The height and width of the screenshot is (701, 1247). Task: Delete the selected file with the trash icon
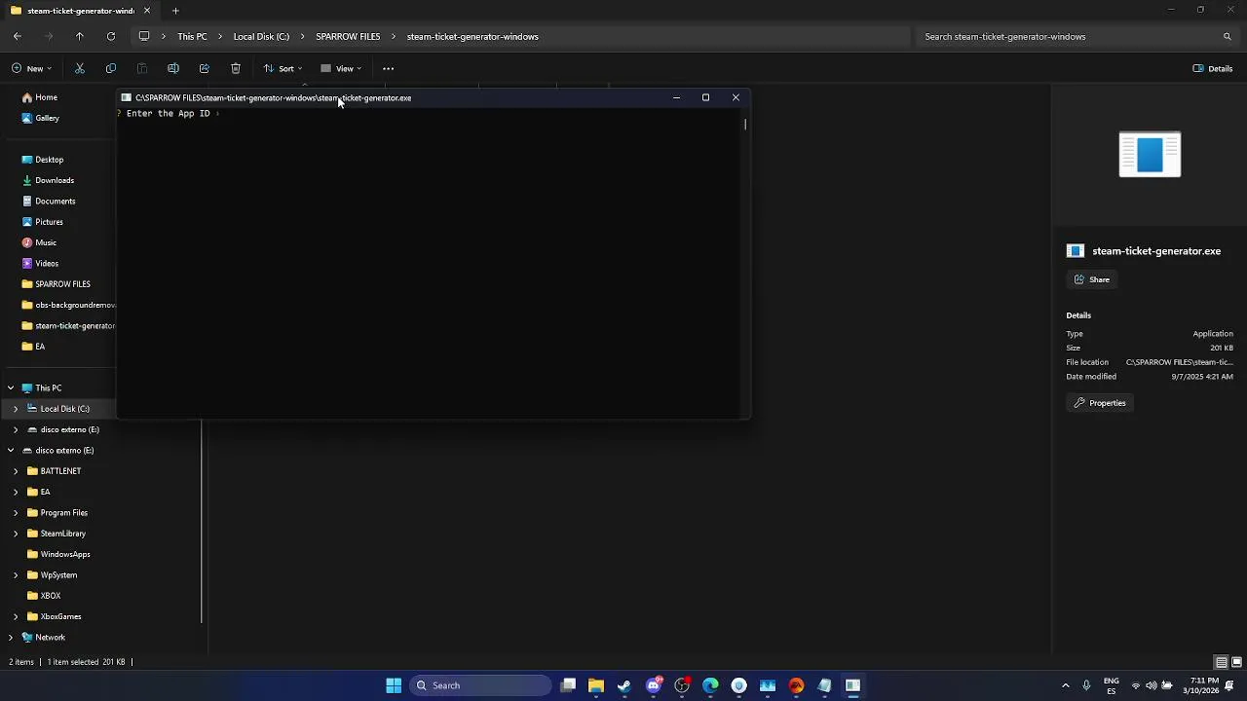coord(236,68)
